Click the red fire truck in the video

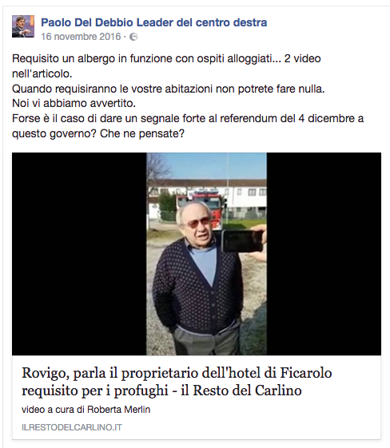click(203, 204)
